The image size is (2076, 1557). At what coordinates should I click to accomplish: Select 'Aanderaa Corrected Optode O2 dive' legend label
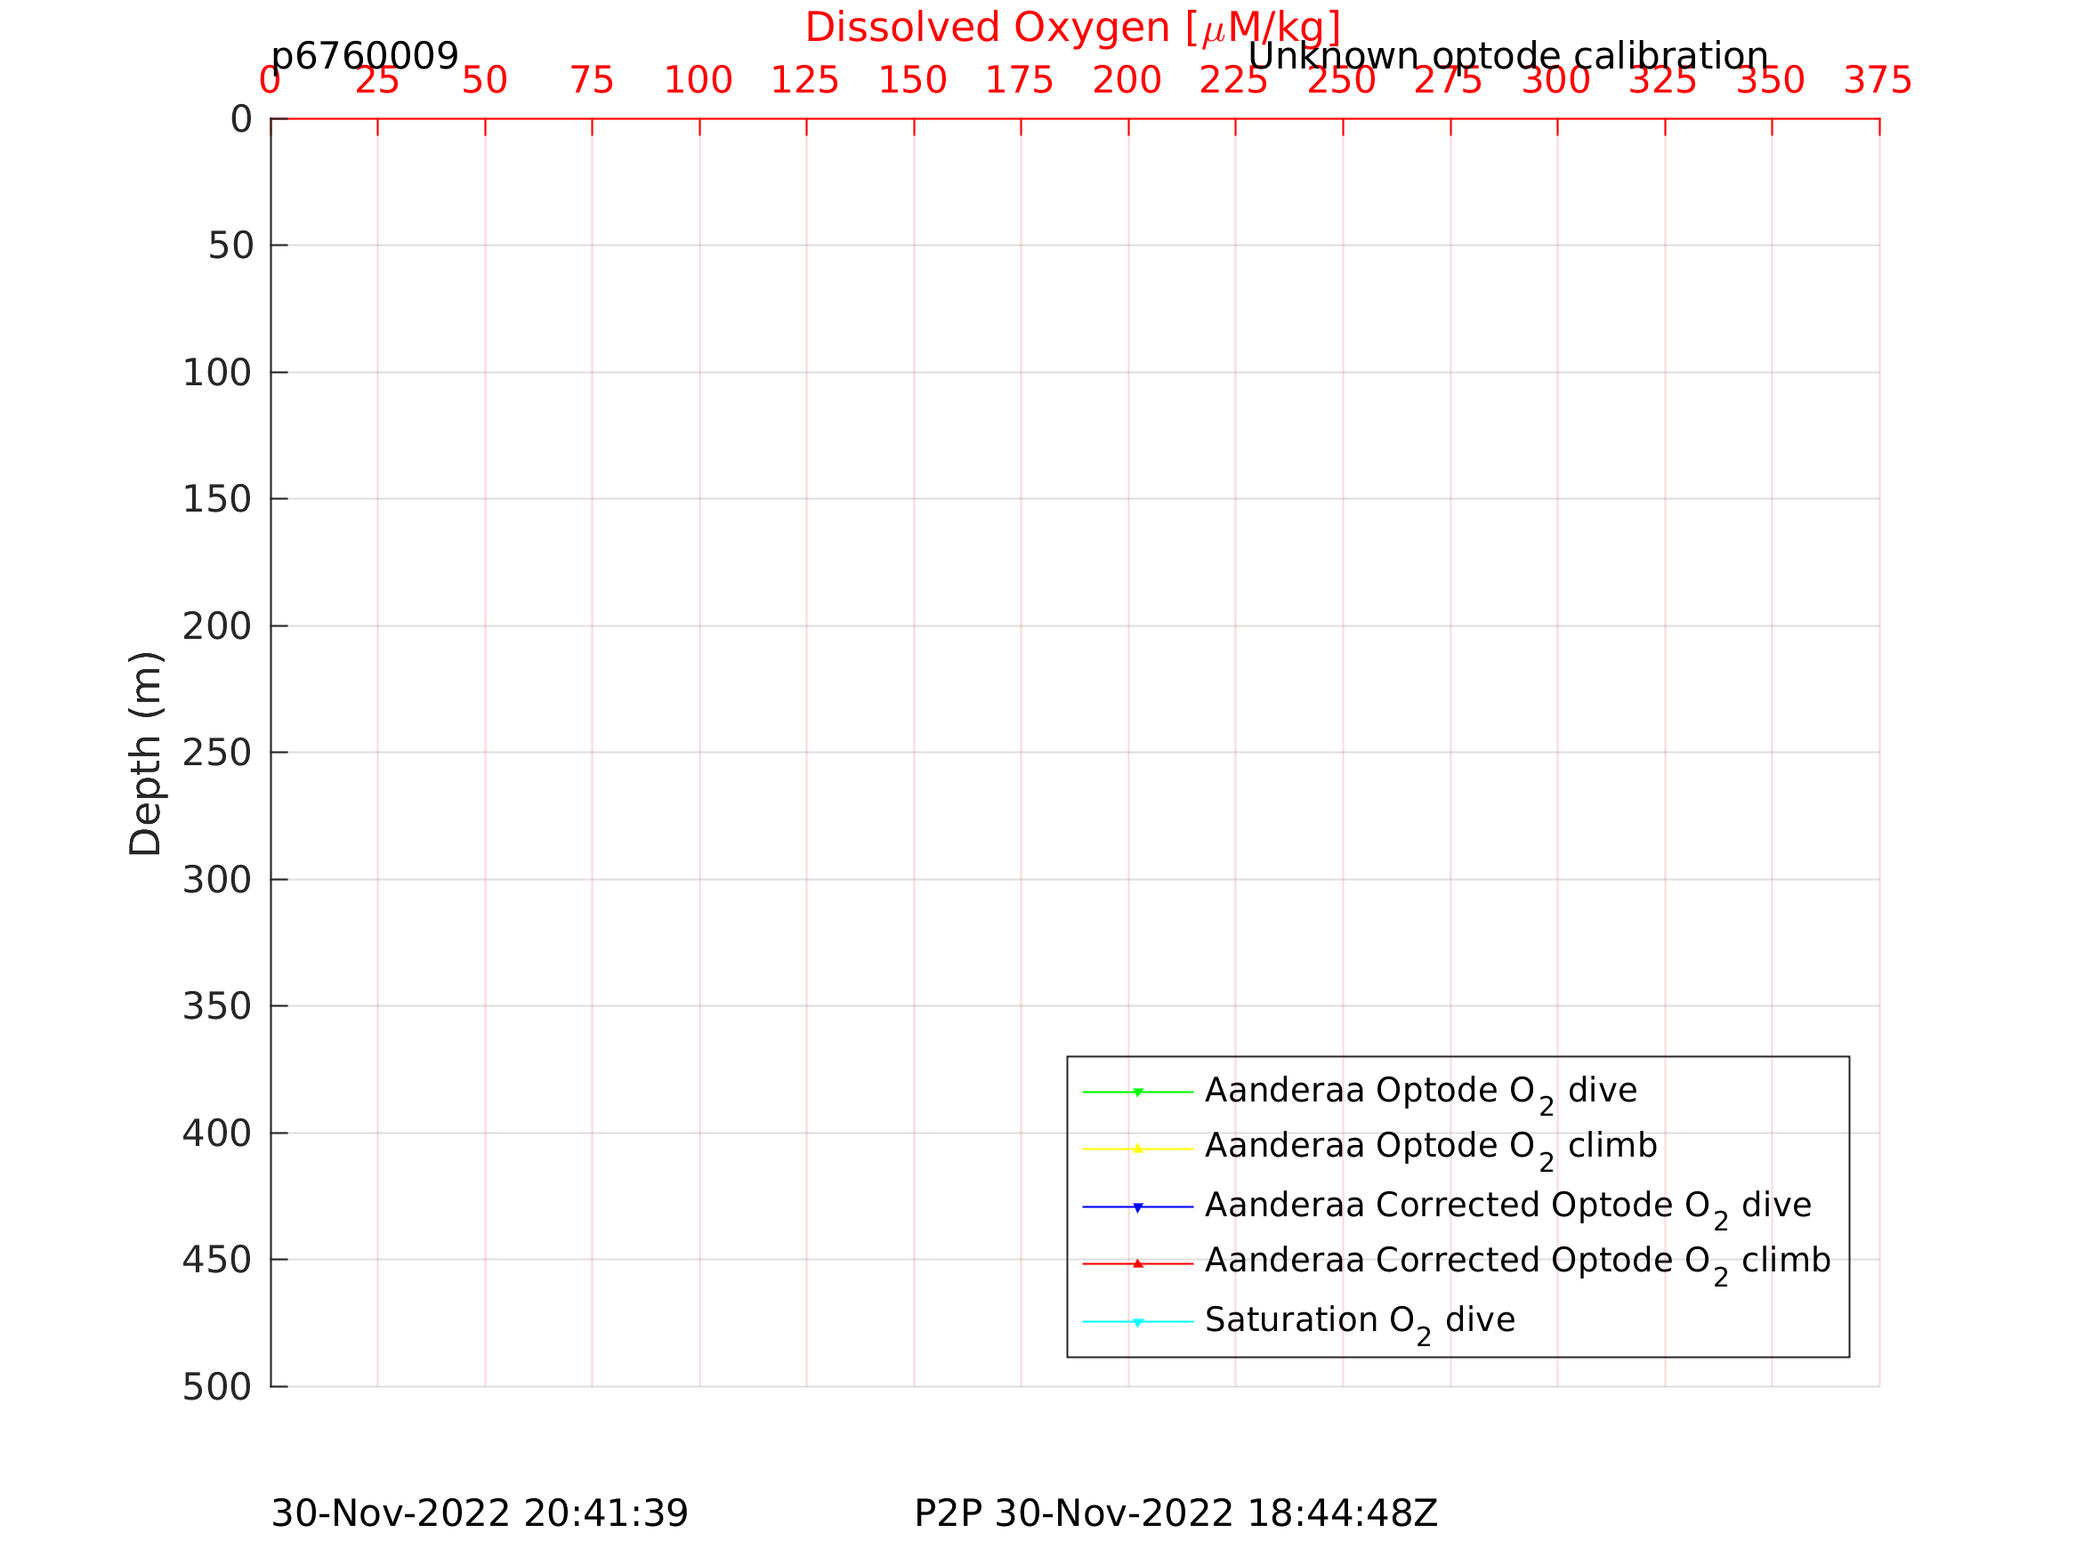click(x=1508, y=1209)
